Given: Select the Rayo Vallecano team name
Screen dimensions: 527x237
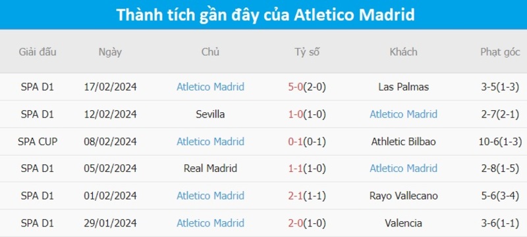Looking at the screenshot, I should point(403,196).
